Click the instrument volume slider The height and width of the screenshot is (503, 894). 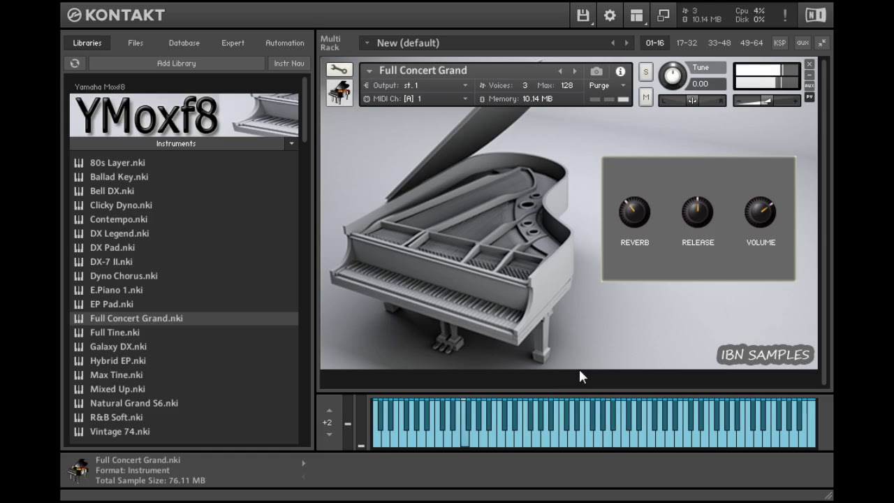(x=767, y=101)
